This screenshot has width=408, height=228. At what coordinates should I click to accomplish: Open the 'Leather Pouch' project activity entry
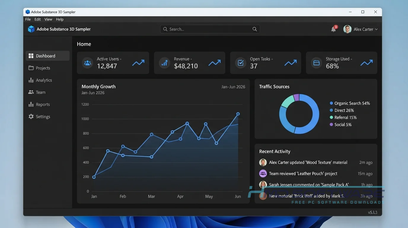coord(316,173)
